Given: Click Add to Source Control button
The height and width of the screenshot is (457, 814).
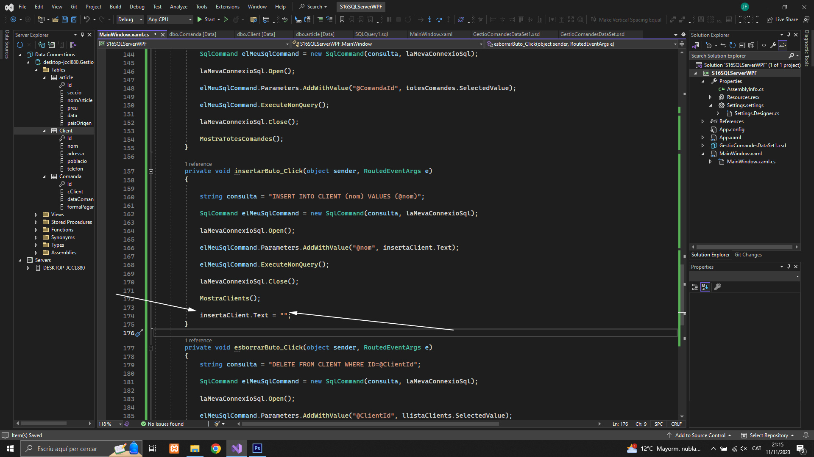Looking at the screenshot, I should point(700,435).
